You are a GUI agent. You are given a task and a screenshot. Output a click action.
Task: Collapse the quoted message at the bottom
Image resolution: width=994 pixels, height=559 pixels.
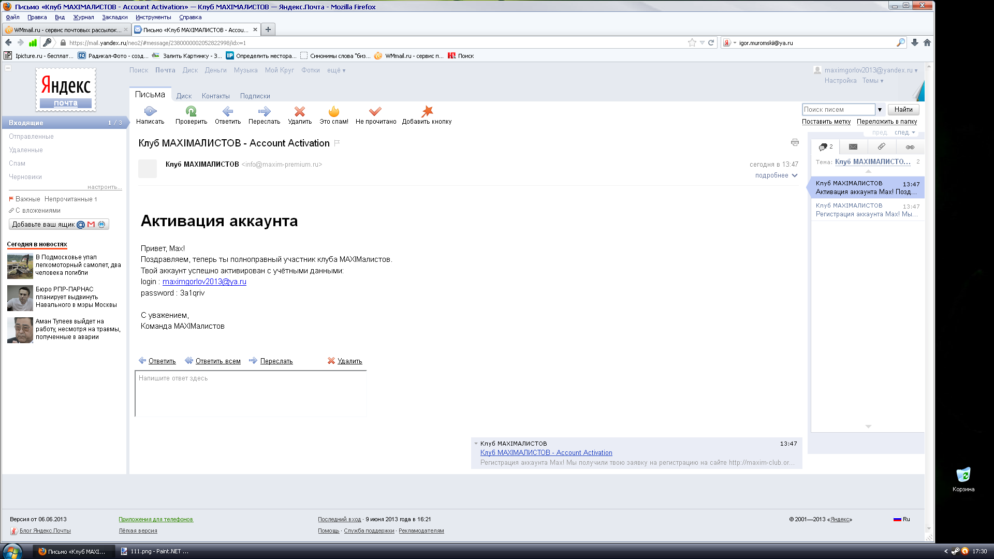476,444
